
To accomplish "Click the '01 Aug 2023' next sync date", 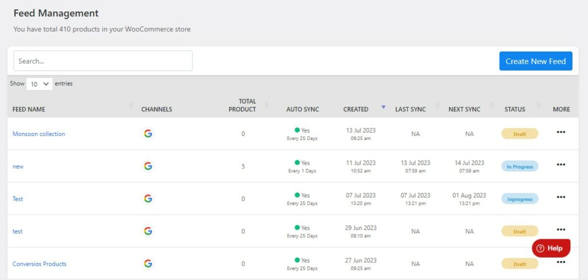I will (x=469, y=196).
